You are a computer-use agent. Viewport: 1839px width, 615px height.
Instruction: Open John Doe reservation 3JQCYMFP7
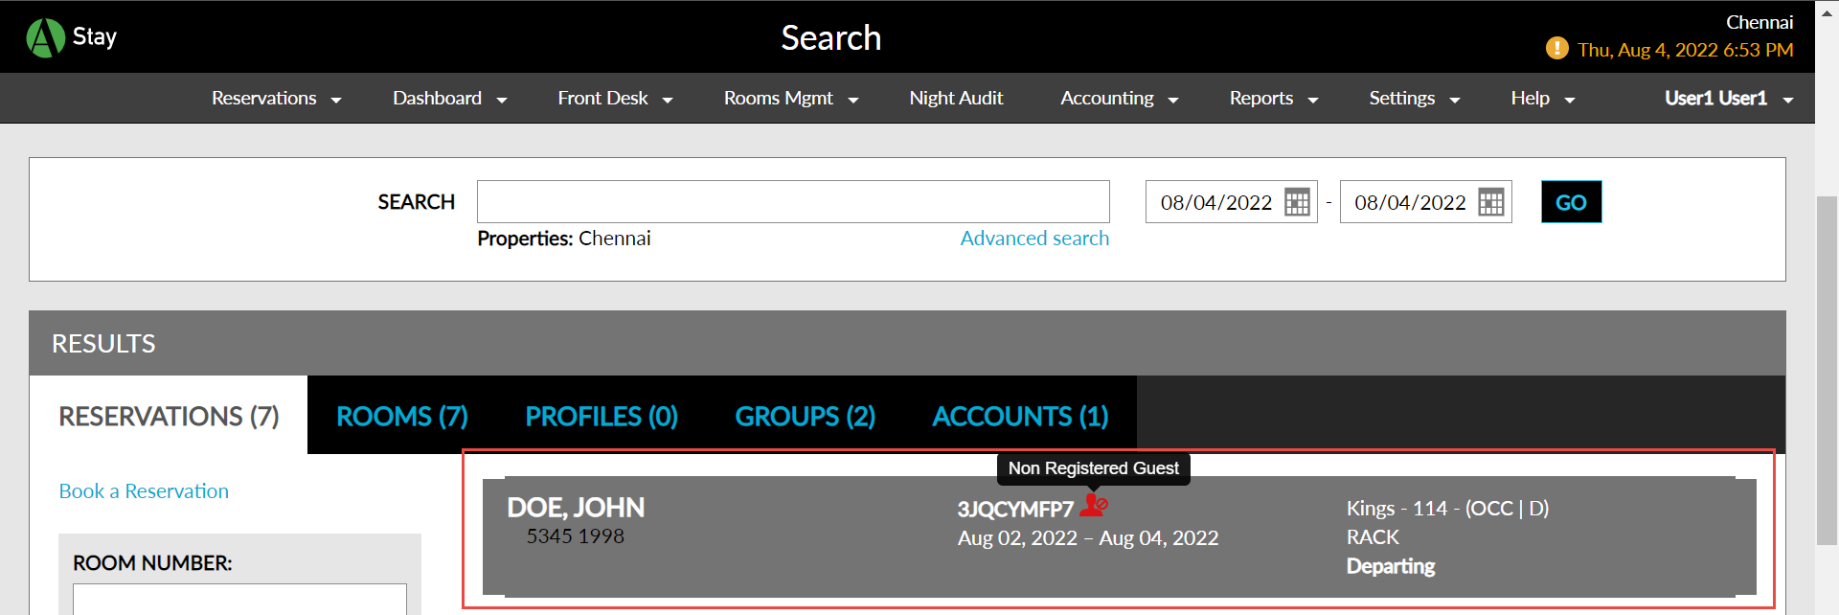[1014, 510]
